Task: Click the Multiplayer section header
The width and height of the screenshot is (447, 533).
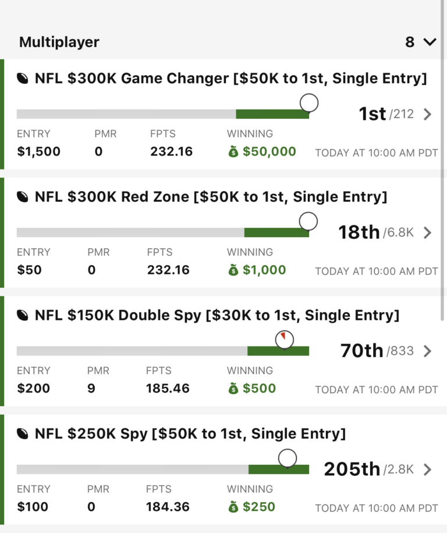Action: [x=59, y=42]
